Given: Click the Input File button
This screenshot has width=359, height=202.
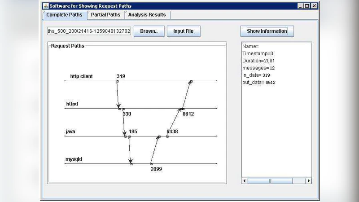Looking at the screenshot, I should pyautogui.click(x=183, y=31).
